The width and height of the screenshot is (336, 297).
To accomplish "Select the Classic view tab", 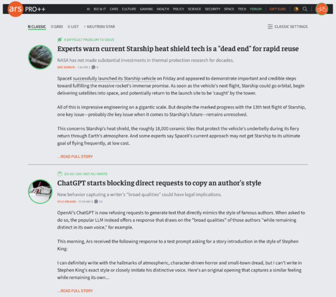I will (x=37, y=27).
